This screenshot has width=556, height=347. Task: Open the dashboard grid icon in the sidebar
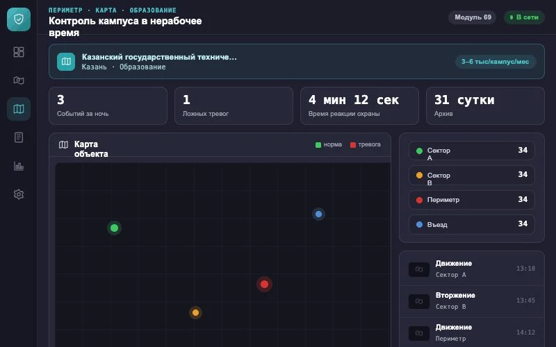19,52
